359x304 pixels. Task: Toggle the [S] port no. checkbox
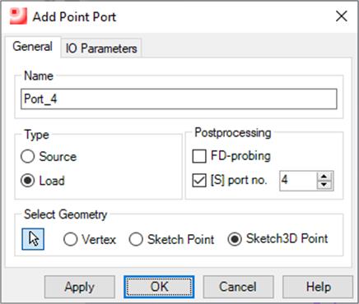click(199, 180)
